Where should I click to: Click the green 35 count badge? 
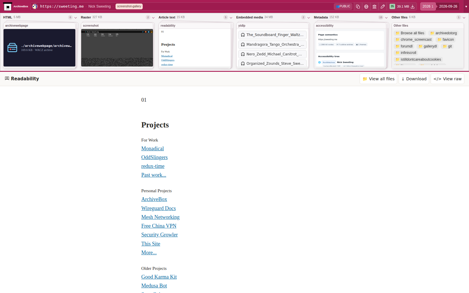392,6
